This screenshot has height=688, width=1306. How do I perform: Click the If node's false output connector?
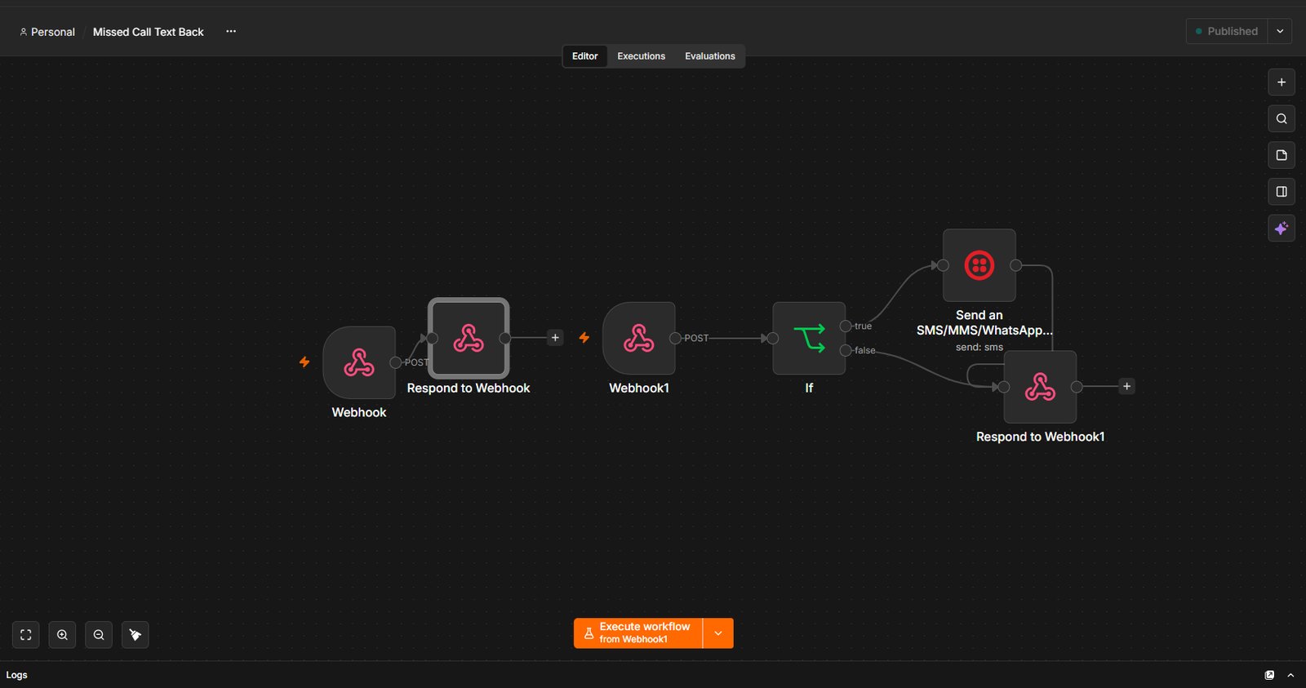(846, 350)
